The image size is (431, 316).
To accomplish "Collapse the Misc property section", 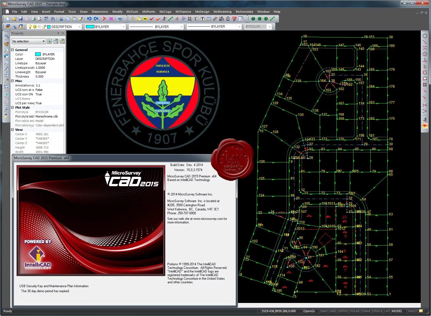I will coord(12,81).
